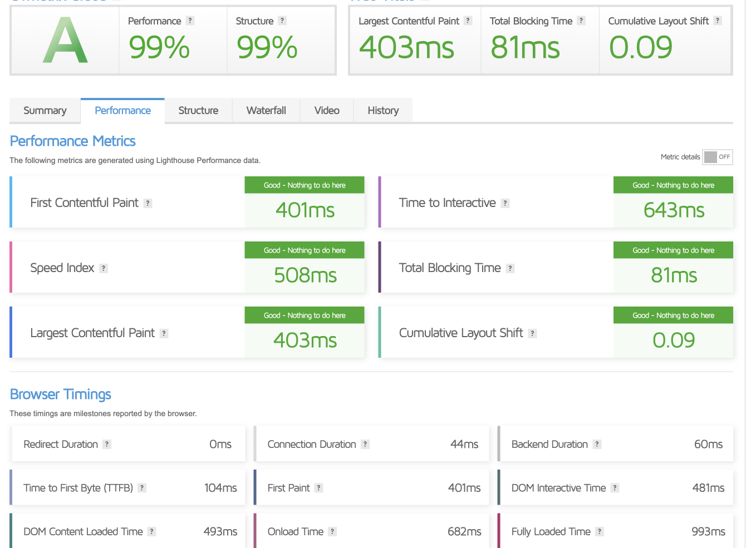
Task: Click the 81ms value in Web Vitals
Action: coord(525,47)
